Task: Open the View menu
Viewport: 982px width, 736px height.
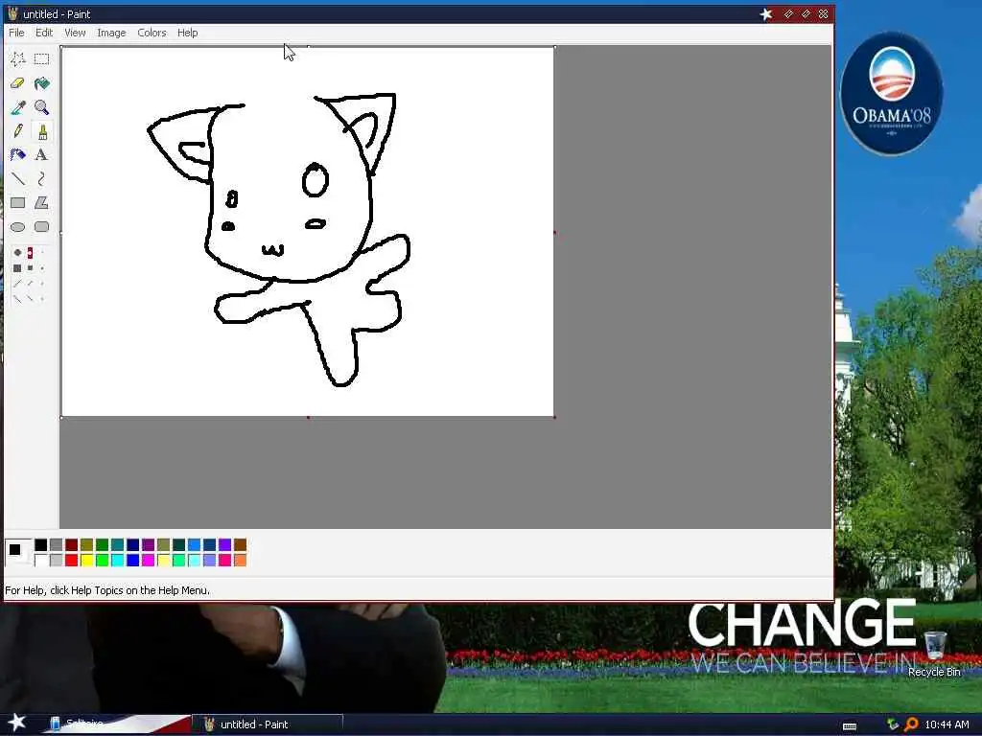Action: click(x=75, y=33)
